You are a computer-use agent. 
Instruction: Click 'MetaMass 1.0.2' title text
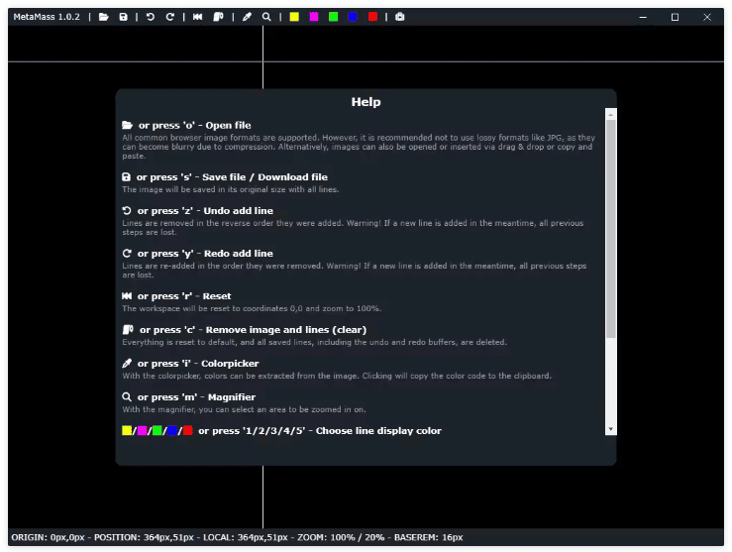(x=47, y=17)
